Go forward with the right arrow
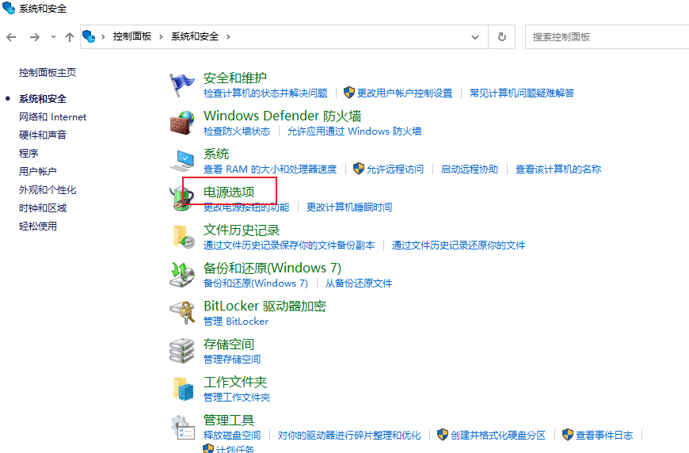689x453 pixels. [x=35, y=37]
